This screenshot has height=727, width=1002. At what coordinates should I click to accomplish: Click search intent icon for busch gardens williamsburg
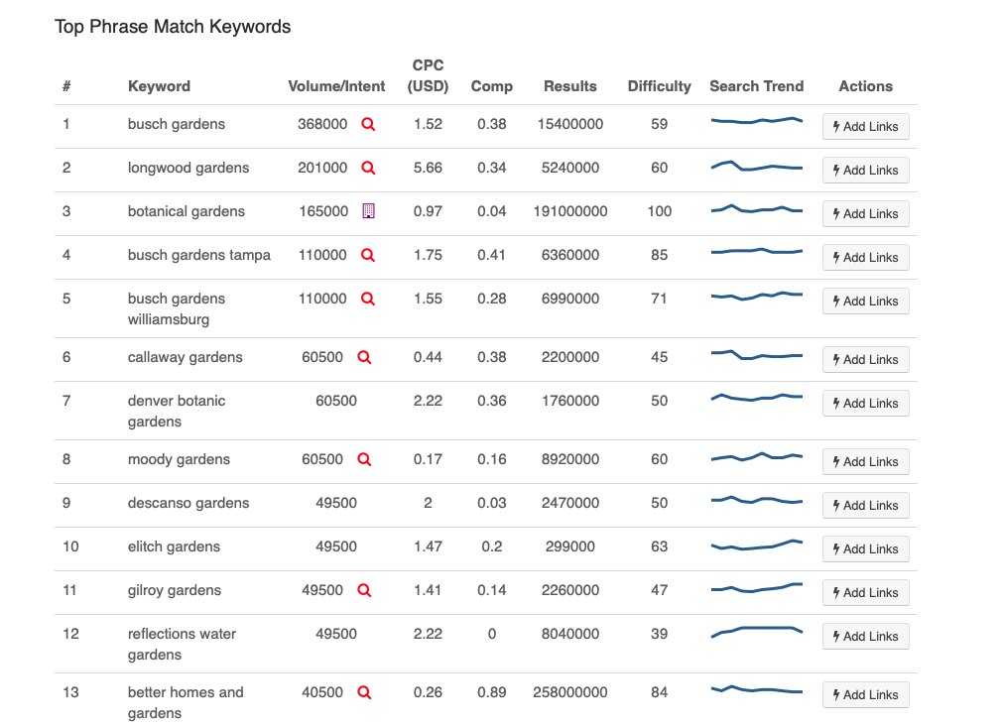click(x=368, y=299)
